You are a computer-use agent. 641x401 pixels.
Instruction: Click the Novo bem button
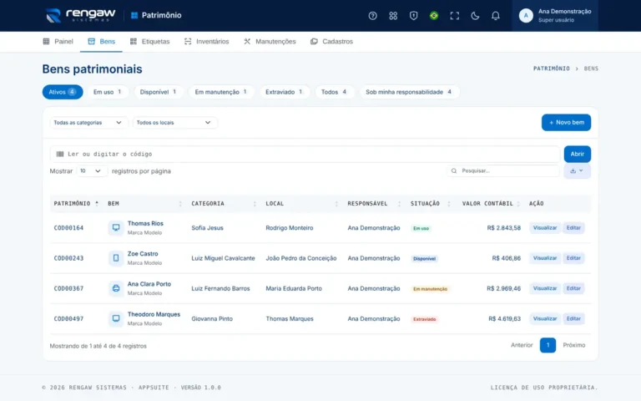pyautogui.click(x=566, y=122)
